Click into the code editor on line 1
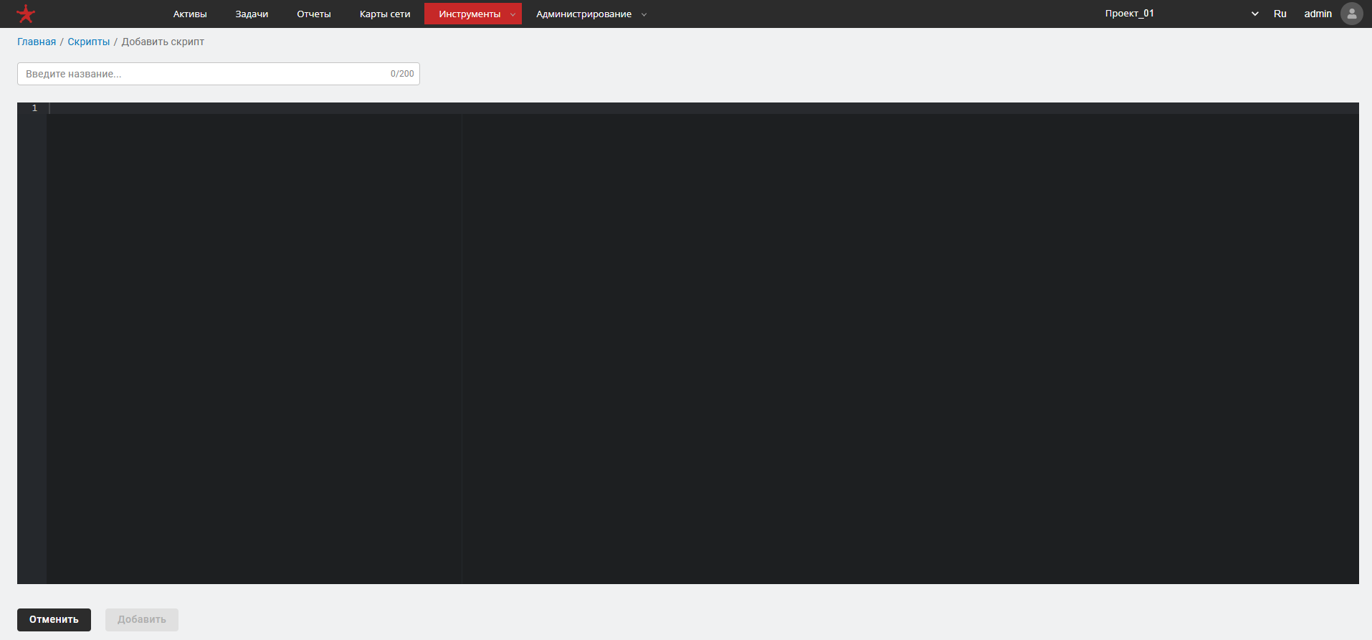This screenshot has width=1372, height=640. (x=702, y=108)
